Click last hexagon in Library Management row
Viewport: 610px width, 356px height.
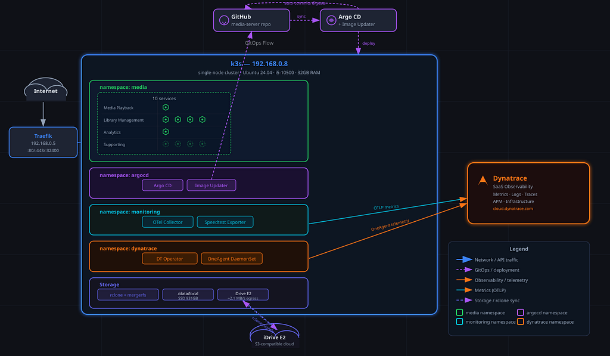pos(203,120)
